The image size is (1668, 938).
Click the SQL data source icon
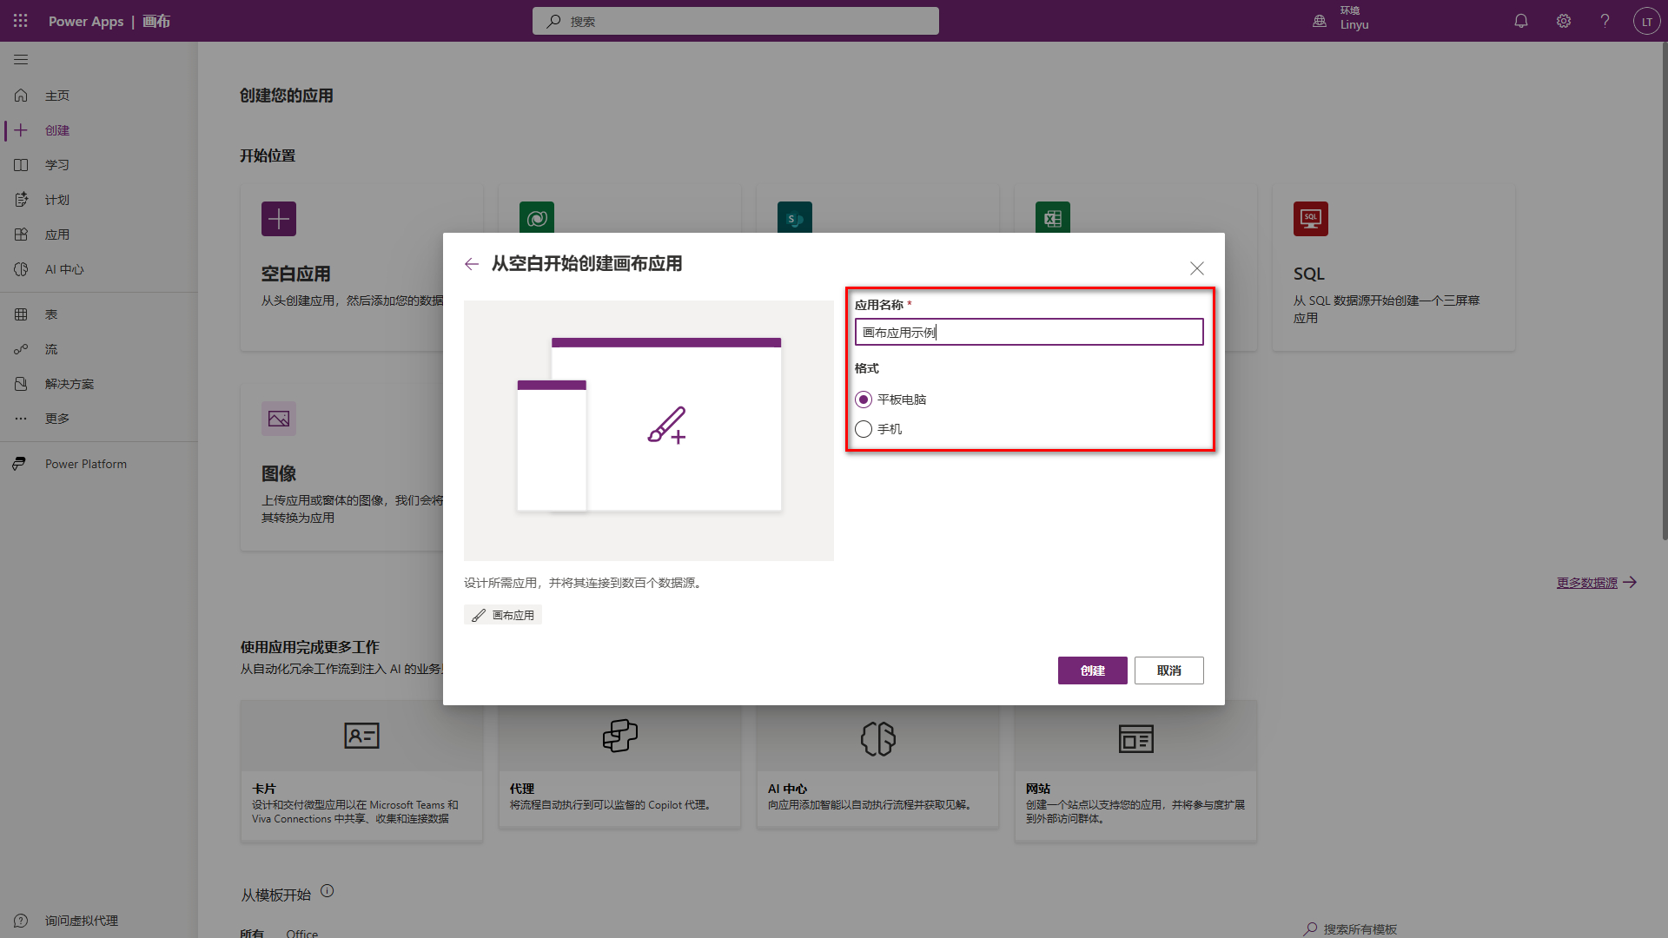pos(1310,219)
